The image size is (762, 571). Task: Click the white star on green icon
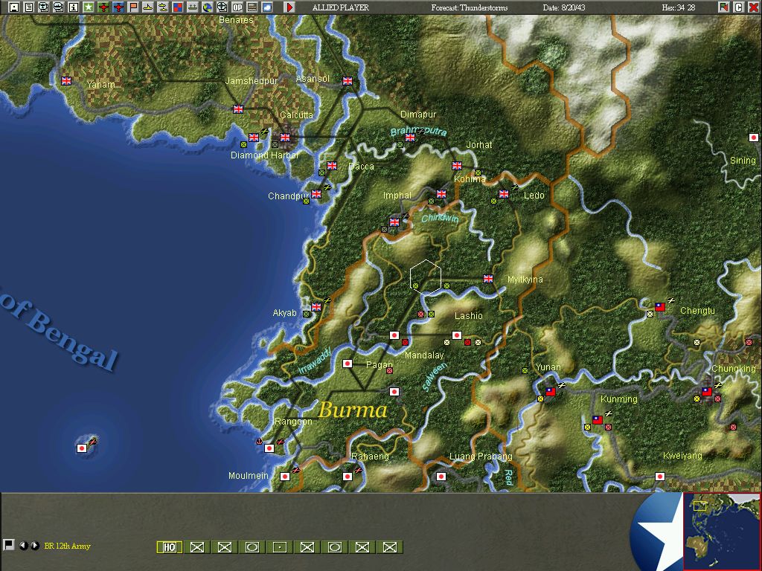tap(89, 7)
